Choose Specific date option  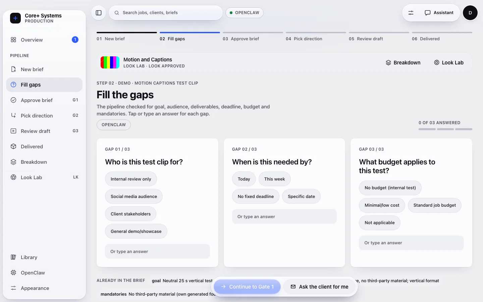point(301,197)
